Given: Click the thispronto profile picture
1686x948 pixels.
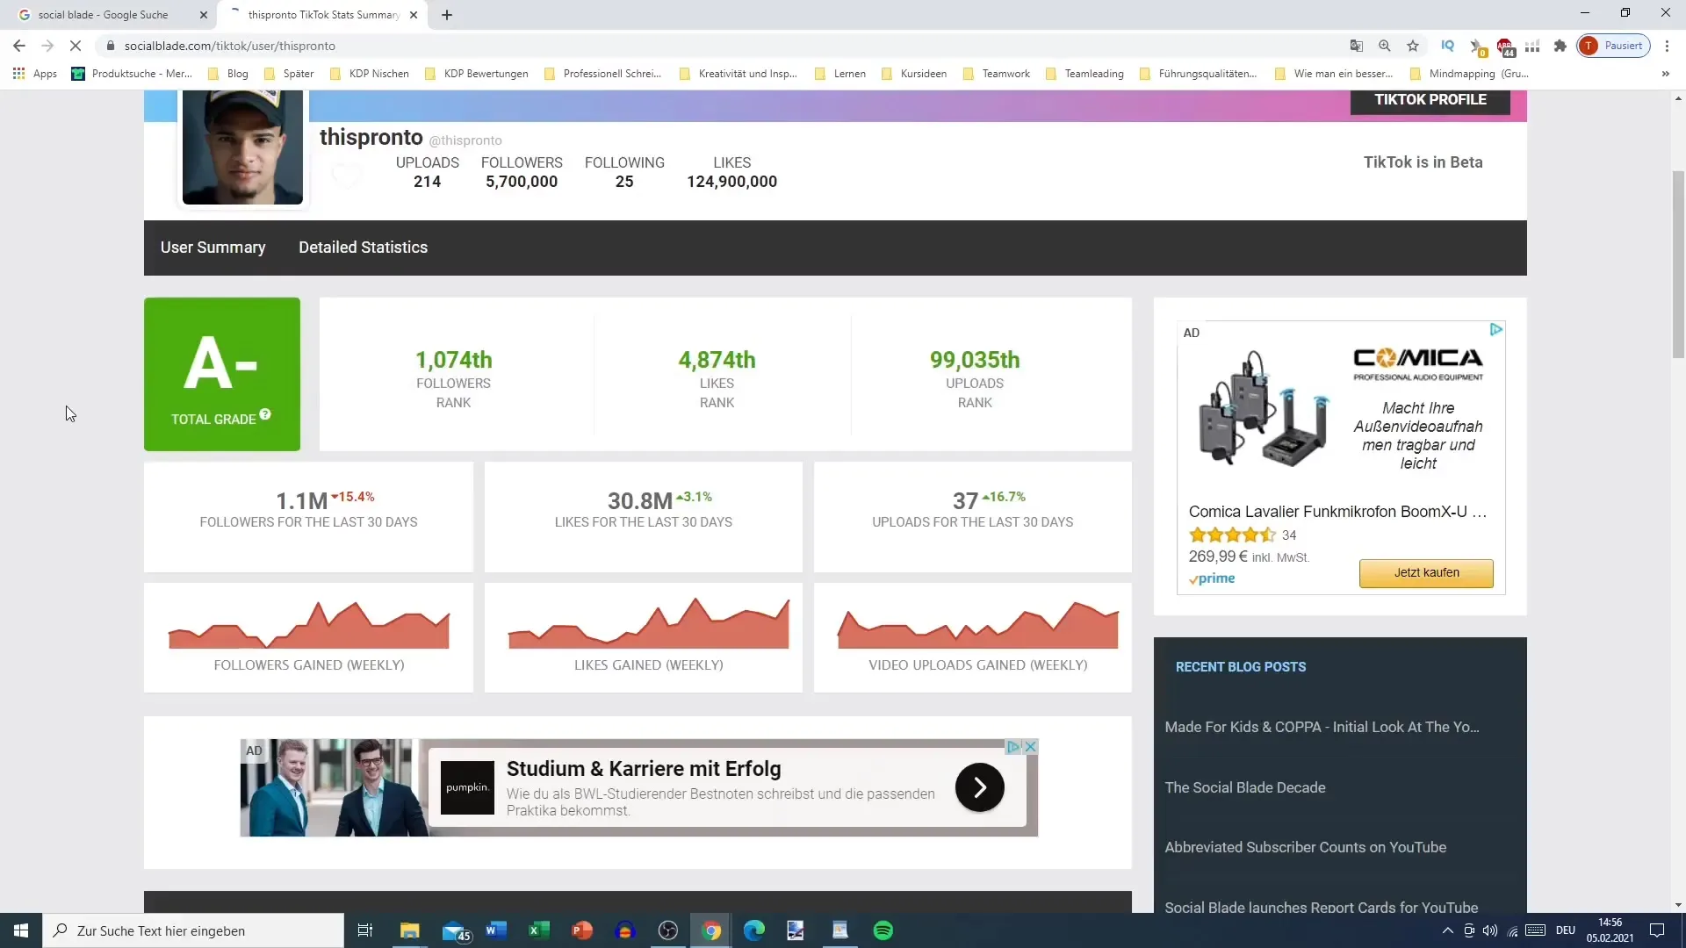Looking at the screenshot, I should pos(242,147).
